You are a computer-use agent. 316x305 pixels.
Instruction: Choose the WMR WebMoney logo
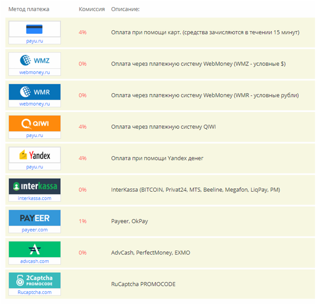34,92
